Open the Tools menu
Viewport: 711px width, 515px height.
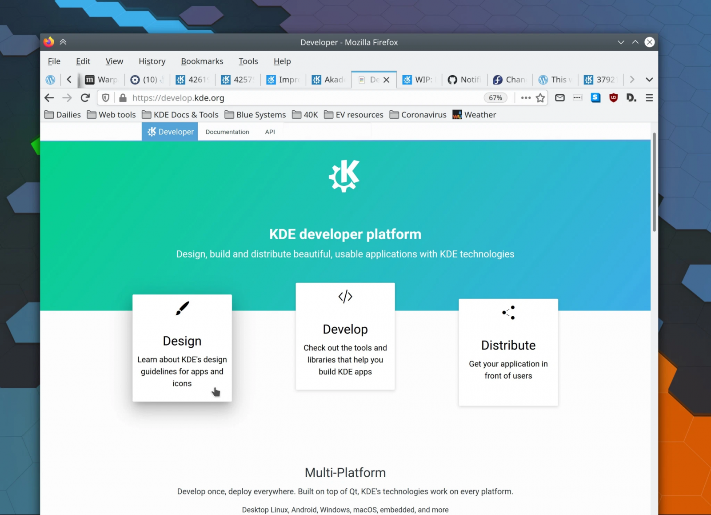point(248,61)
